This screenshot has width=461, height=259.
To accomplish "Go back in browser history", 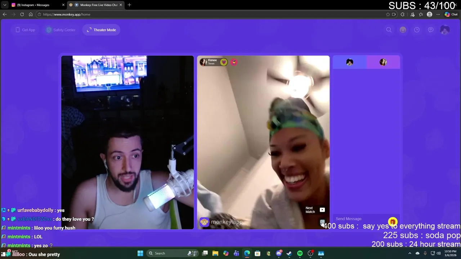I will 5,14.
